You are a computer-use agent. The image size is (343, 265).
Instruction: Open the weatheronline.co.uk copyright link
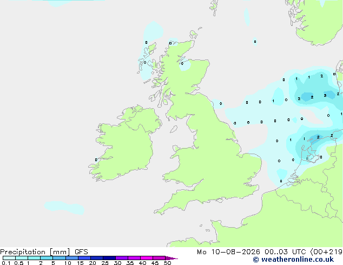(x=293, y=260)
